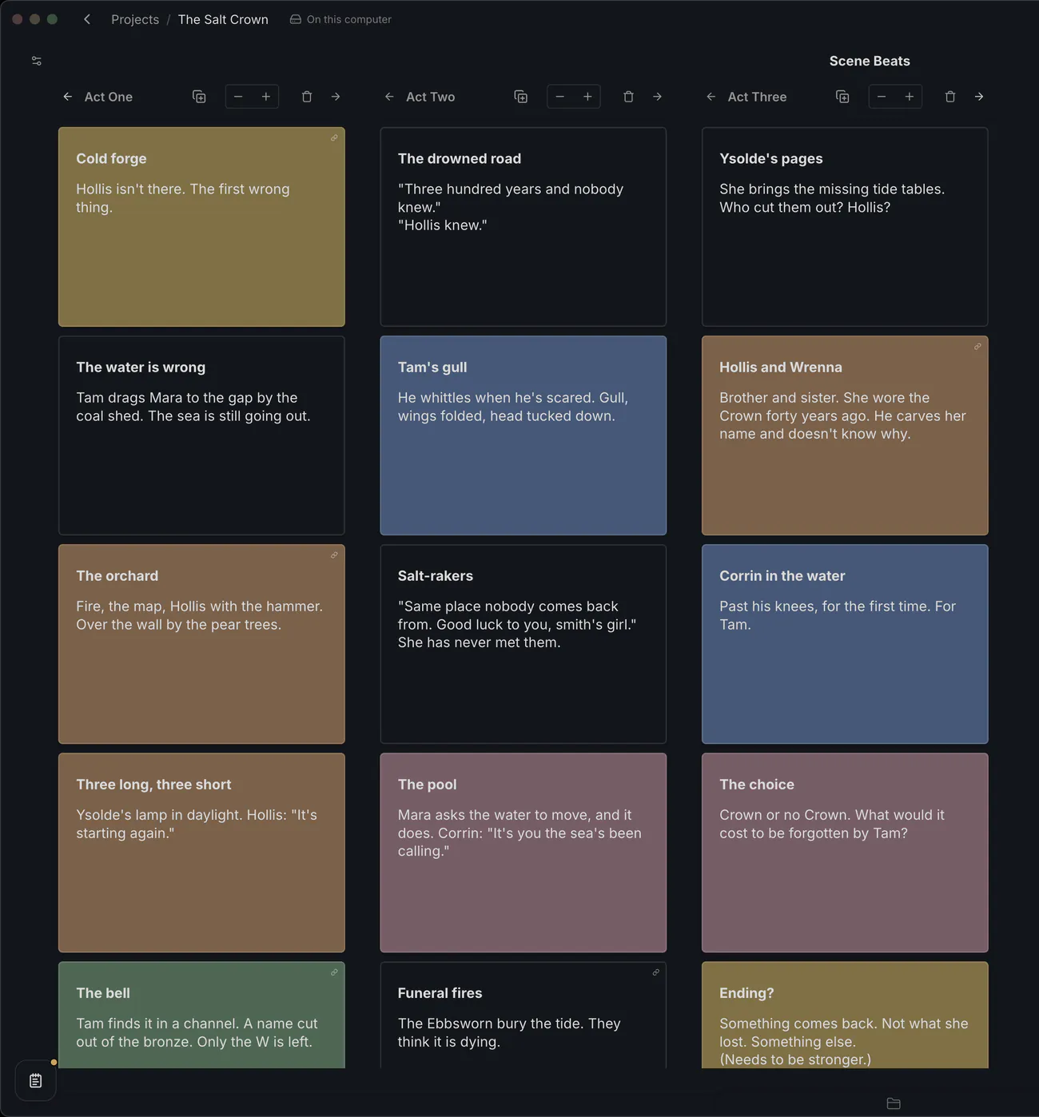This screenshot has height=1117, width=1039.
Task: Go to the Projects breadcrumb
Action: pos(135,19)
